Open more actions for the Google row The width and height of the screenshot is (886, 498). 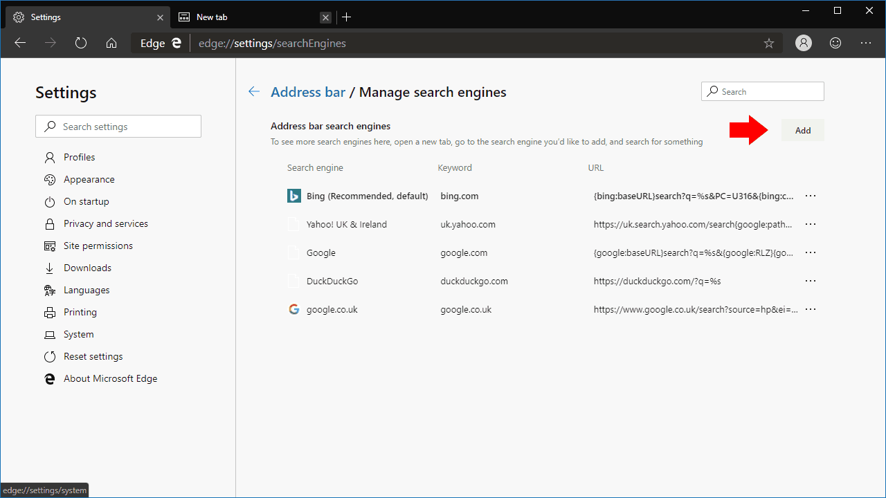[x=811, y=252]
